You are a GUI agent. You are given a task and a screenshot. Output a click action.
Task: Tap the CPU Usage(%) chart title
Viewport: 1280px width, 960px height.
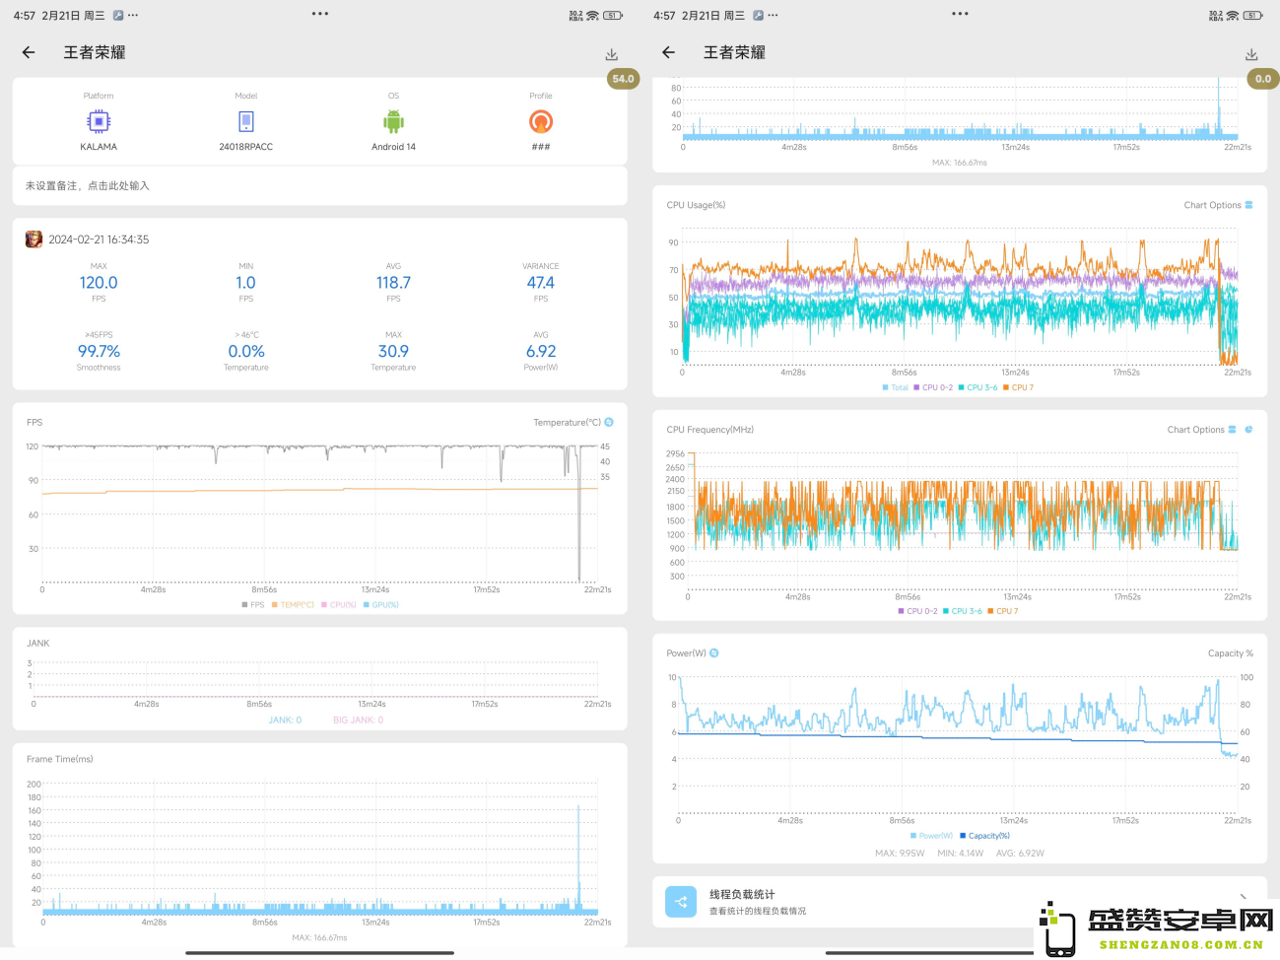pos(696,205)
